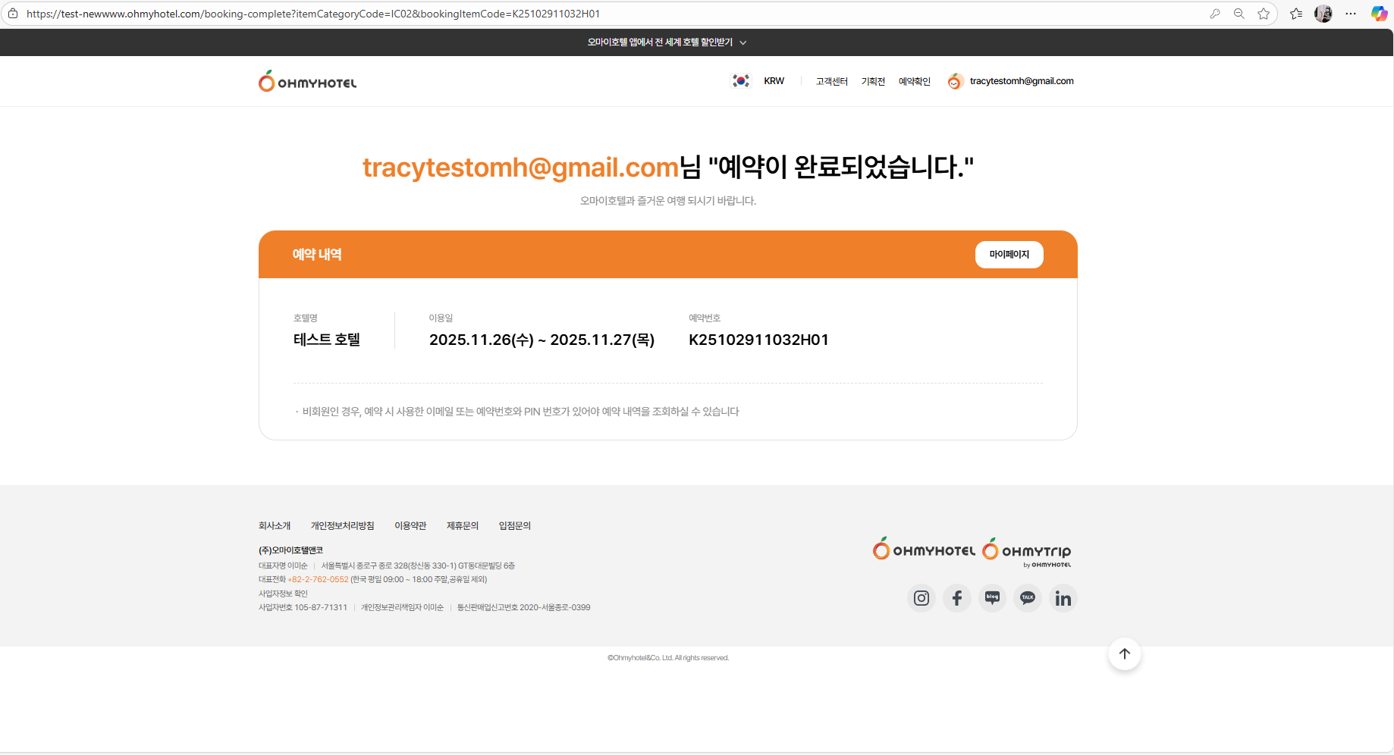Open the Facebook social icon in footer
Viewport: 1394px width, 755px height.
957,598
